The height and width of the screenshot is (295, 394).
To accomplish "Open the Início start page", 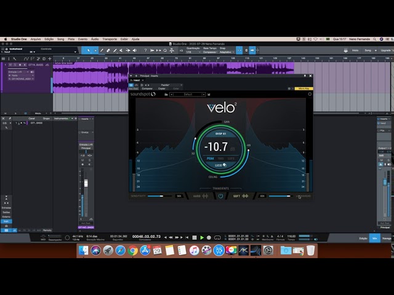I will pos(355,50).
